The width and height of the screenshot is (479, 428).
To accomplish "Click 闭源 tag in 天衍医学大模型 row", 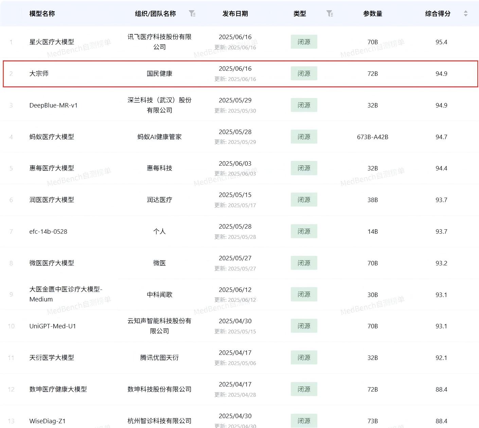I will coord(304,358).
